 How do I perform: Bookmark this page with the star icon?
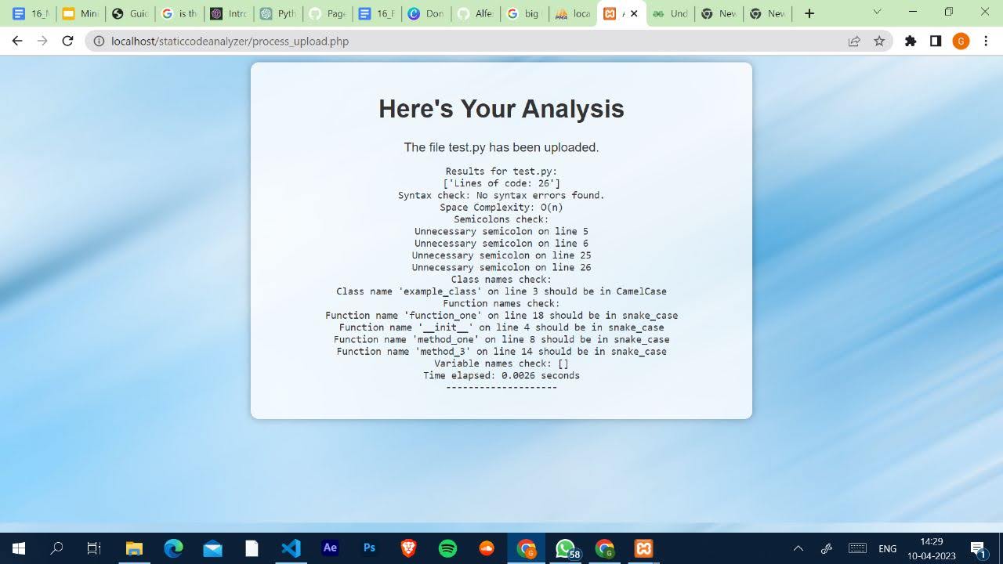click(x=879, y=41)
